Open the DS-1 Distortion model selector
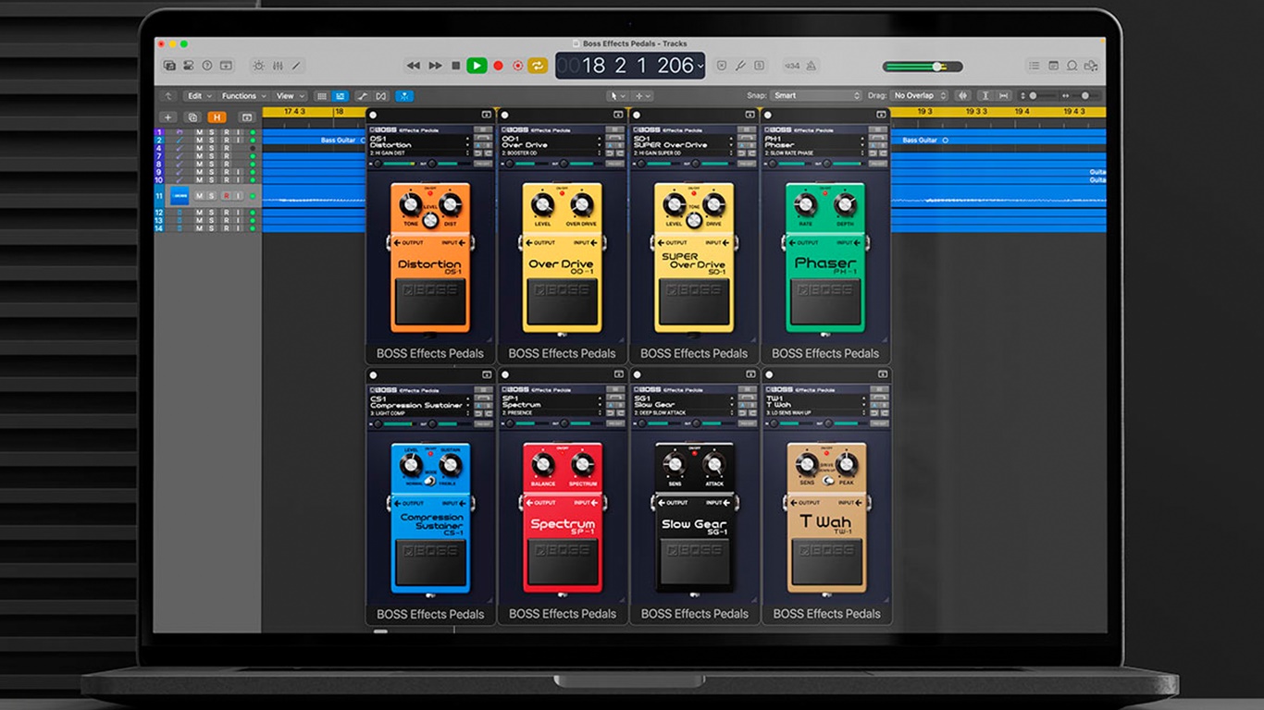This screenshot has width=1264, height=710. (x=421, y=141)
